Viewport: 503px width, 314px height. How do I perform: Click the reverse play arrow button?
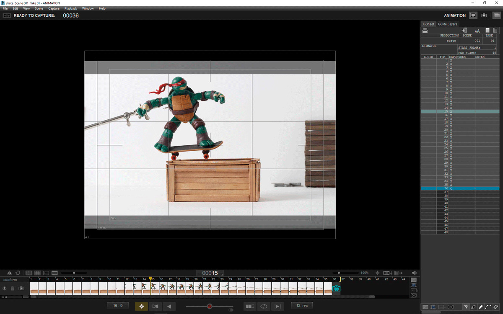[x=169, y=306]
